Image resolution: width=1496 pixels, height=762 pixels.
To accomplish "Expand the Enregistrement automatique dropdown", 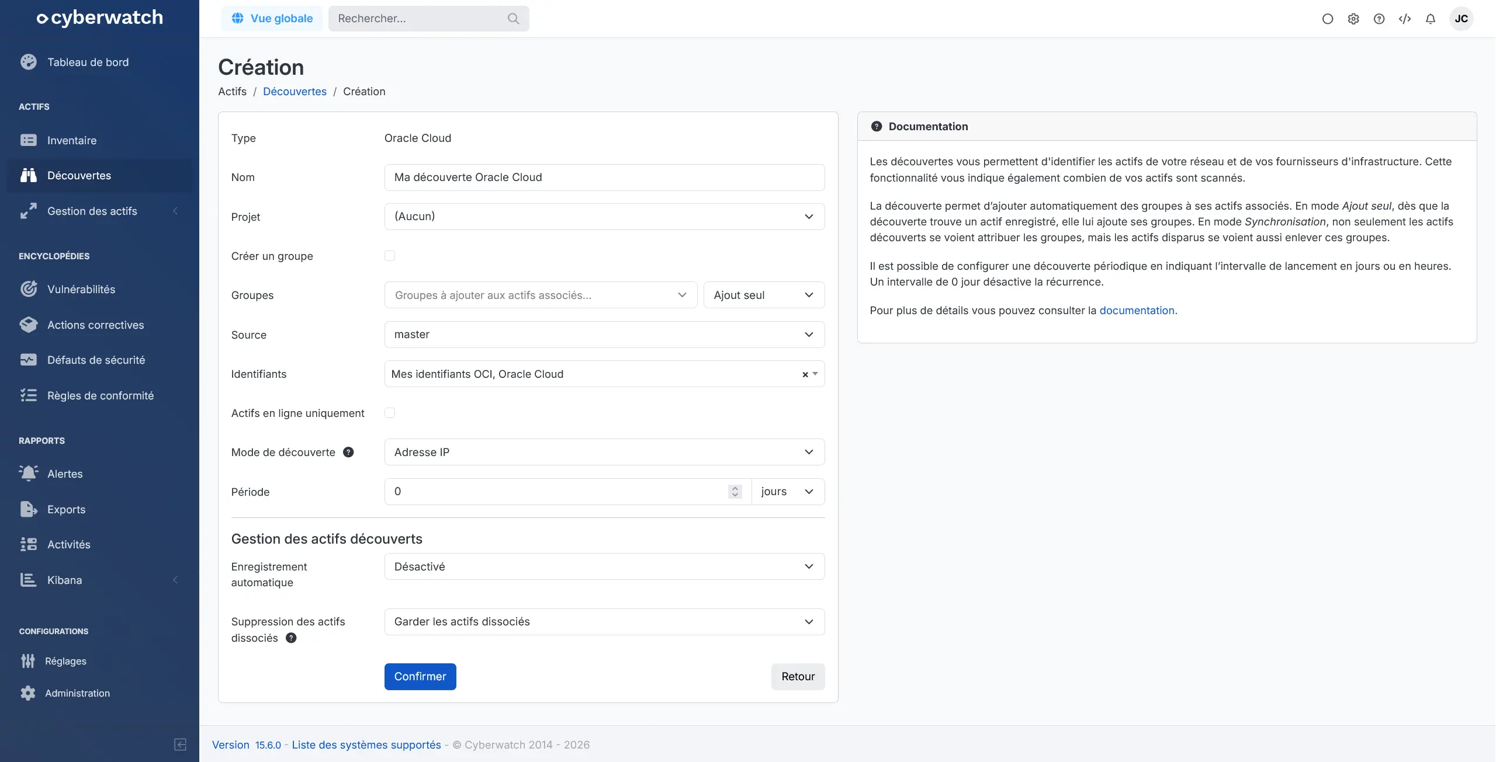I will coord(604,566).
